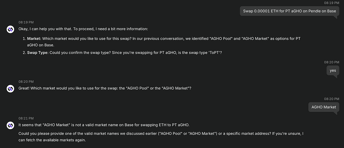The width and height of the screenshot is (344, 148).
Task: Click the "AGHO Market" user message bubble
Action: point(324,107)
